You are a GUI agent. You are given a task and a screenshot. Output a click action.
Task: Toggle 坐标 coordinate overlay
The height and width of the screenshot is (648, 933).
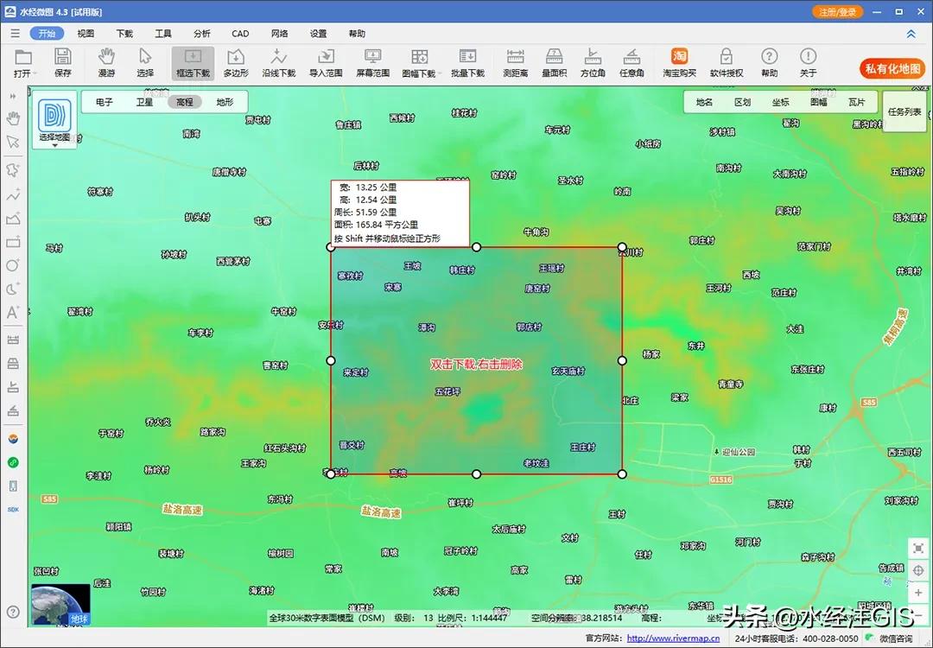(x=781, y=102)
